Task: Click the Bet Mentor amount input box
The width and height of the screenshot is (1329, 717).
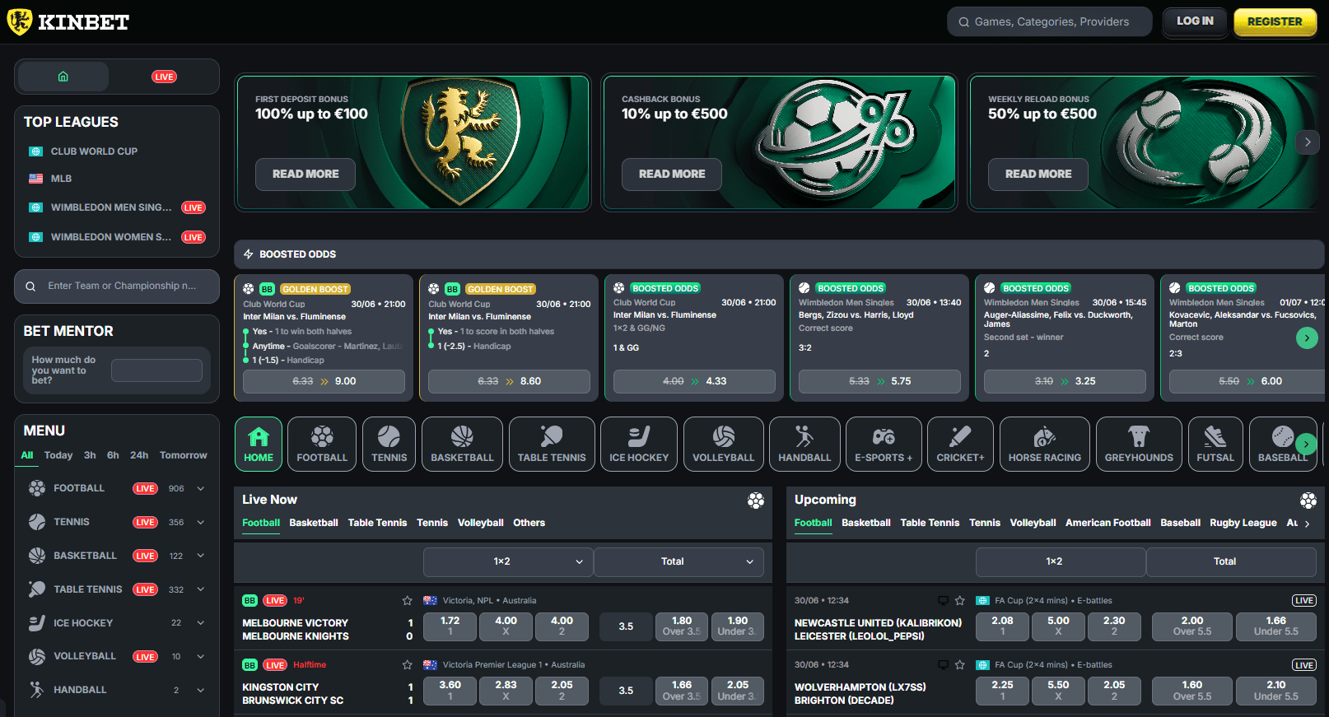Action: click(156, 370)
